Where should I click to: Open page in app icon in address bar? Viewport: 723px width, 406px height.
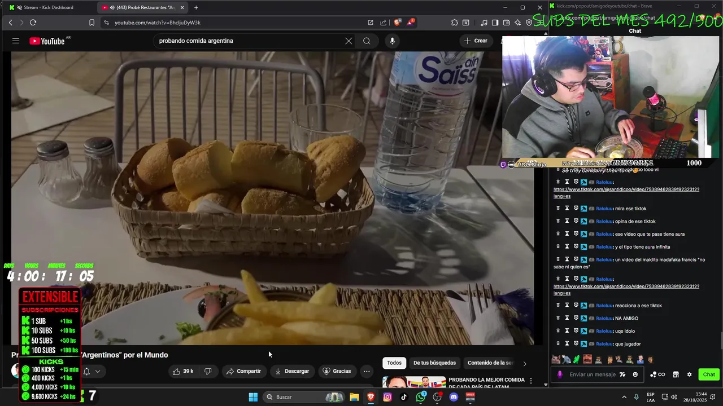(371, 23)
